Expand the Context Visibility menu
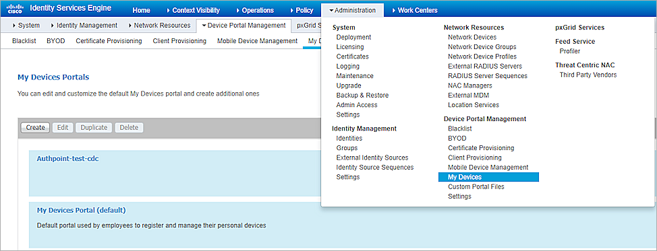The image size is (657, 251). 193,11
